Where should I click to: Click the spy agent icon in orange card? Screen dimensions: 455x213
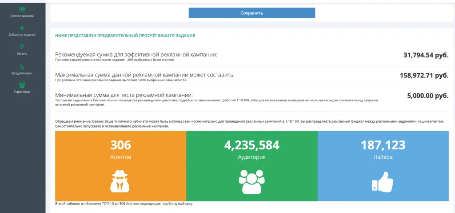click(x=120, y=181)
